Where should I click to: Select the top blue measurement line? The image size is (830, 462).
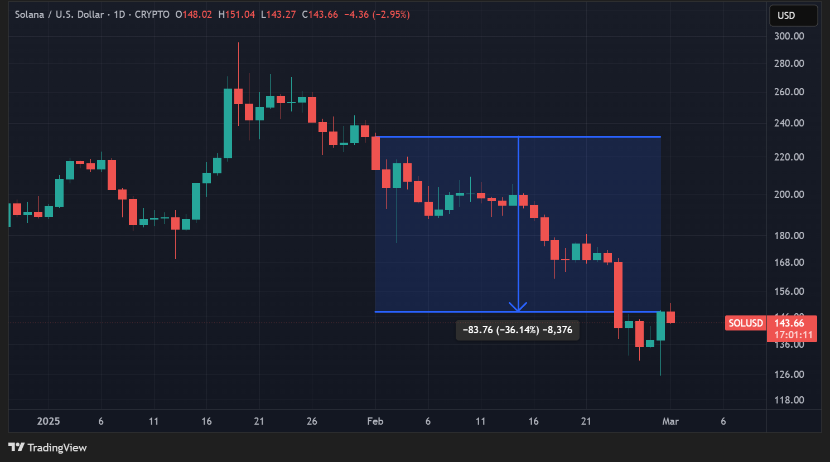pos(446,137)
